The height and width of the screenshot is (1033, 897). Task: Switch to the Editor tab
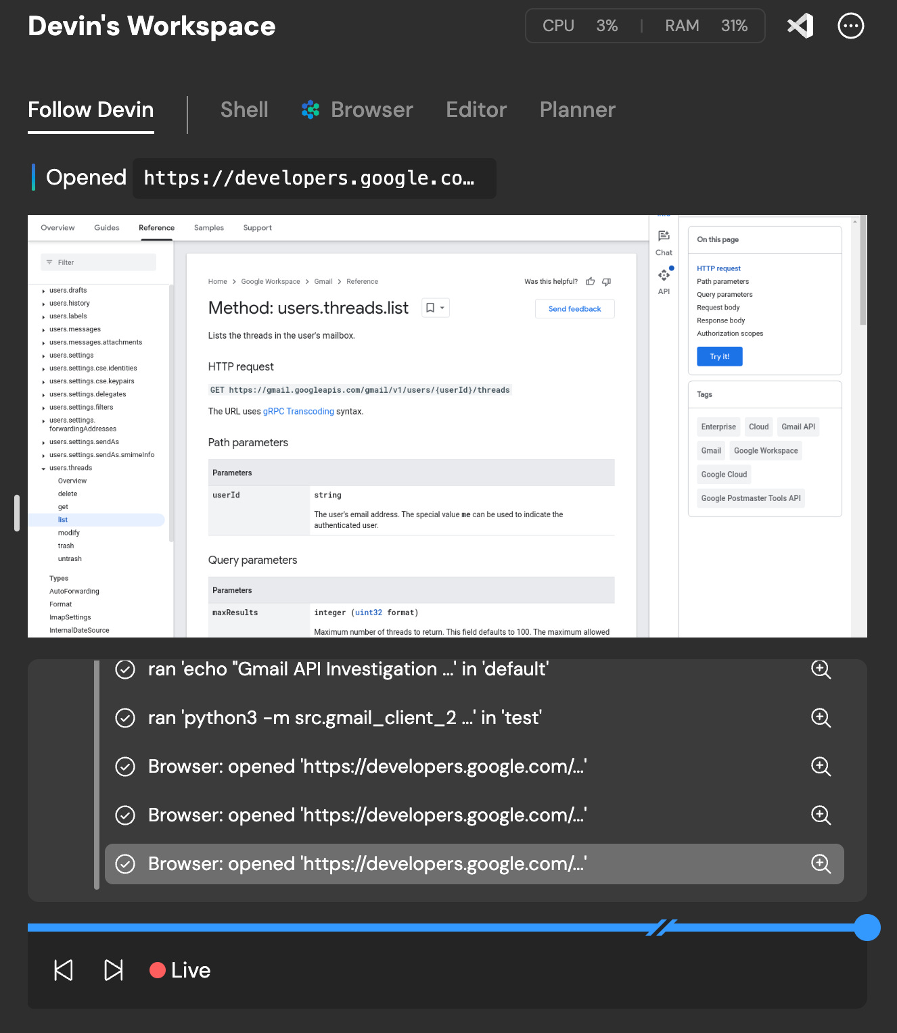click(476, 110)
